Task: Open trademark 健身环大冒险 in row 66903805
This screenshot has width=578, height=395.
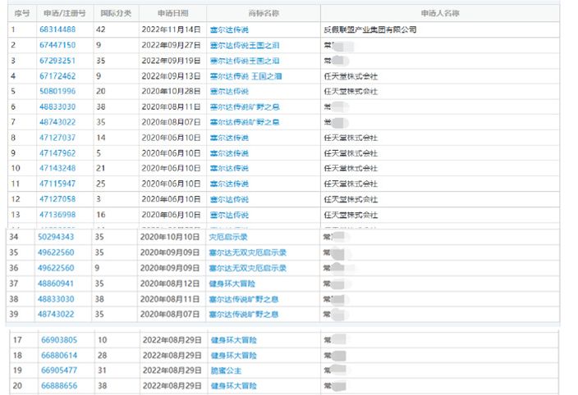Action: [234, 340]
